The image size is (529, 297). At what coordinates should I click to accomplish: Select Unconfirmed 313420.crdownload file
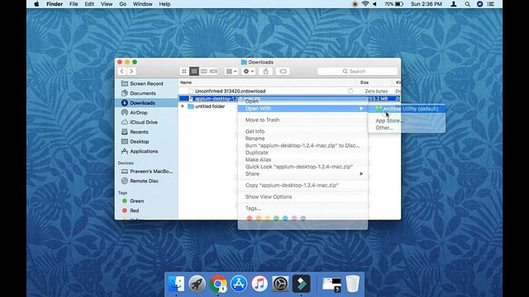(230, 92)
